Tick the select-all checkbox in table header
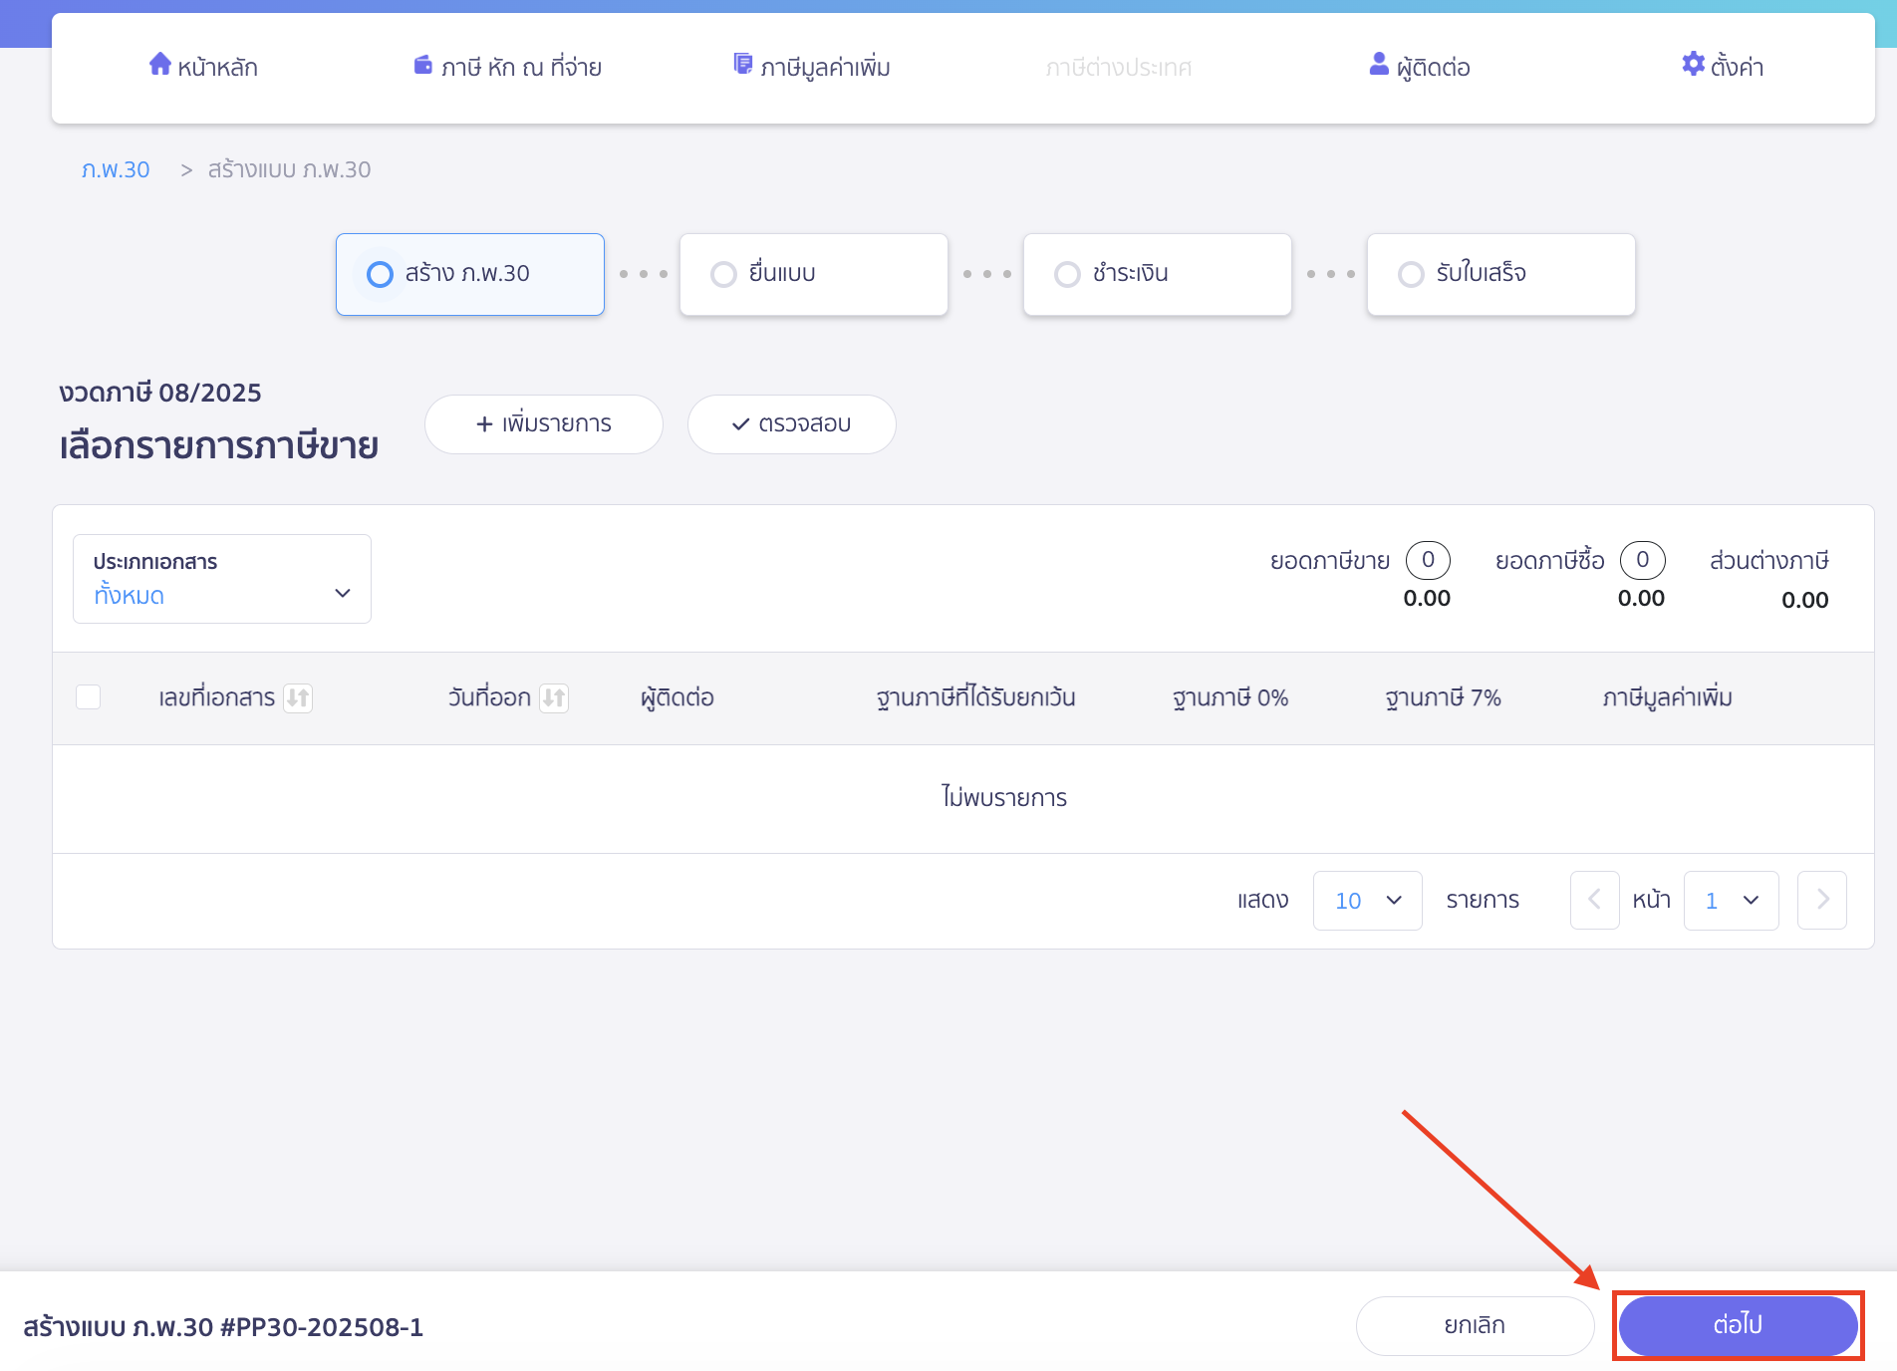The width and height of the screenshot is (1897, 1371). (x=89, y=697)
